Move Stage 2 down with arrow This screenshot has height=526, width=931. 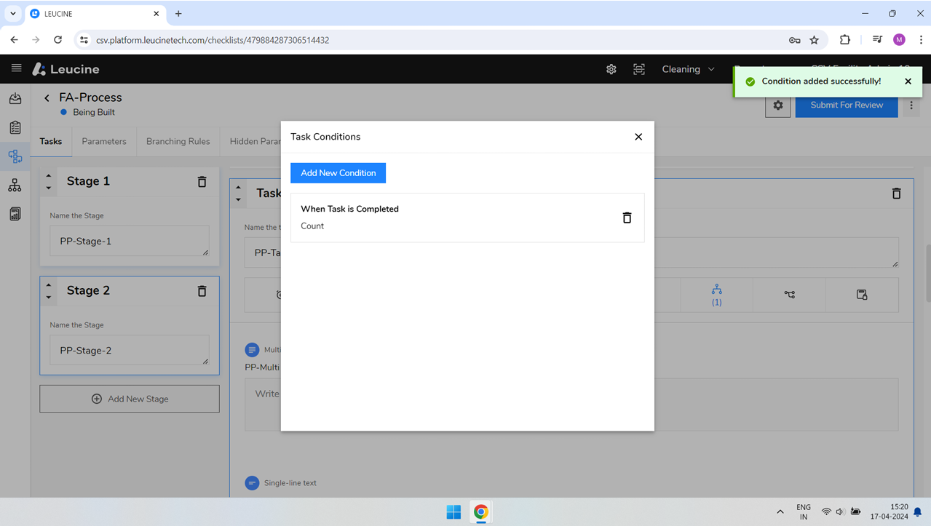click(x=49, y=297)
